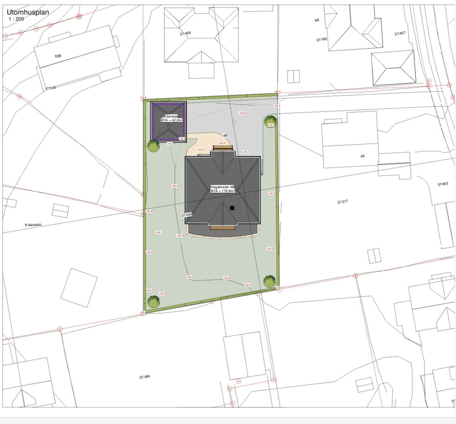Click the "93B" building label
The image size is (456, 424).
[58, 56]
